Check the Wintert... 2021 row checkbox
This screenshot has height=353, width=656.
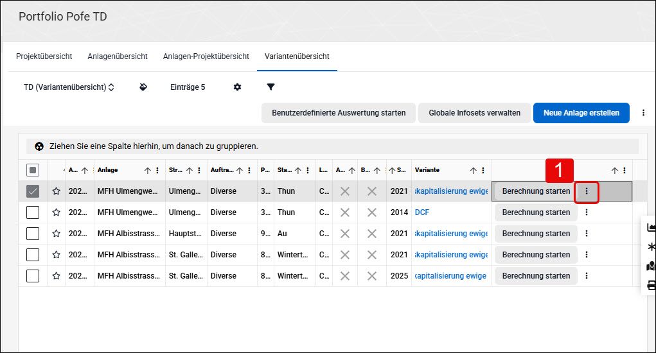point(33,255)
